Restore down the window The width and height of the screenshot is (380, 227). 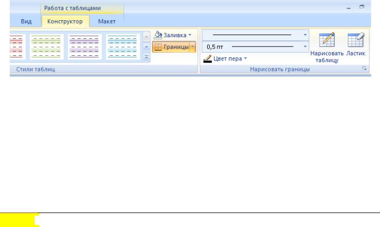pos(361,7)
